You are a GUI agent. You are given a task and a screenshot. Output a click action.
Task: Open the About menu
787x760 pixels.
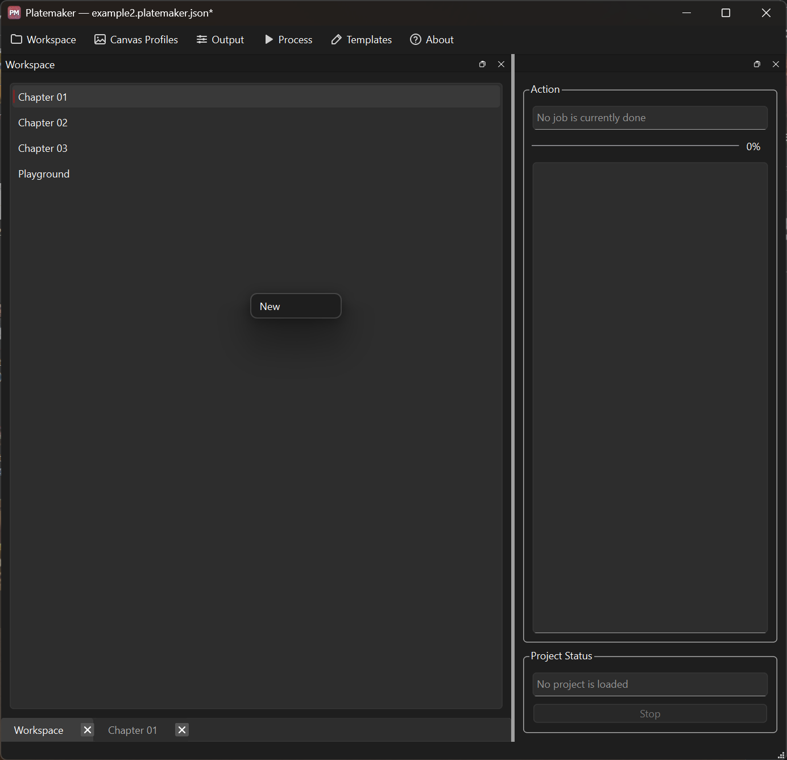[432, 39]
